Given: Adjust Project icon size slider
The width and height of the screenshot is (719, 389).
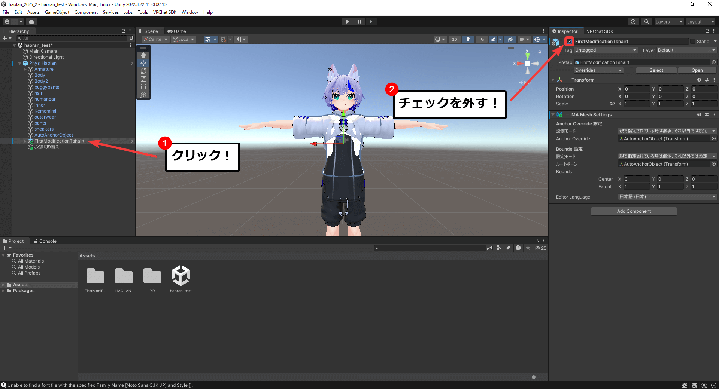Looking at the screenshot, I should [x=534, y=377].
